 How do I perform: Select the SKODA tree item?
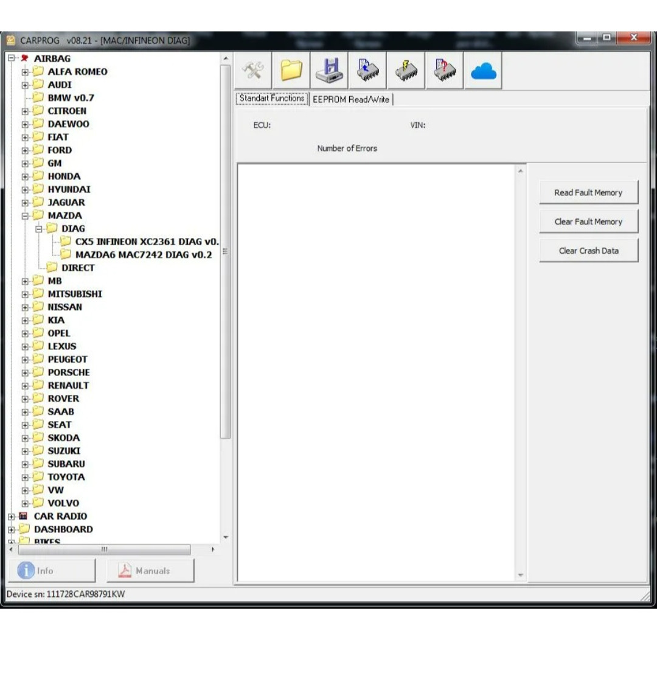[x=63, y=438]
